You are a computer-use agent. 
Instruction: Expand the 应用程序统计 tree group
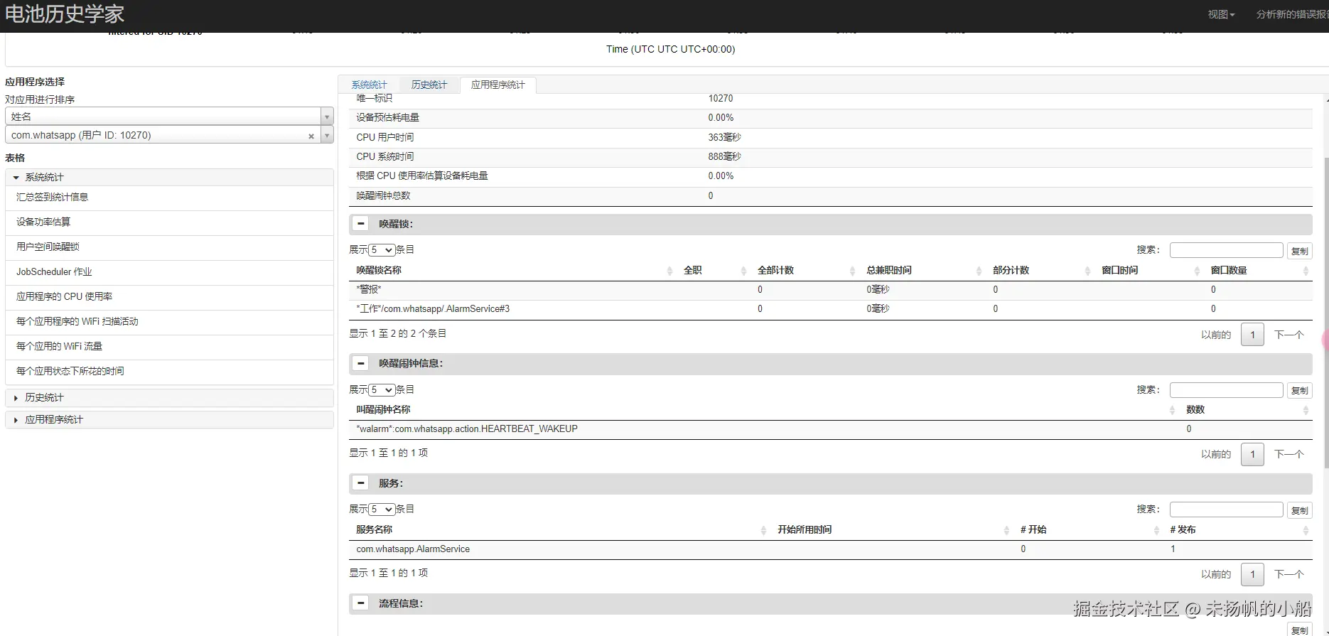169,419
